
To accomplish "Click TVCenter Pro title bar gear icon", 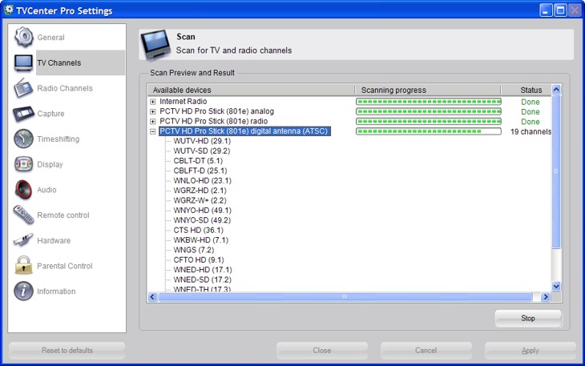I will [x=8, y=10].
